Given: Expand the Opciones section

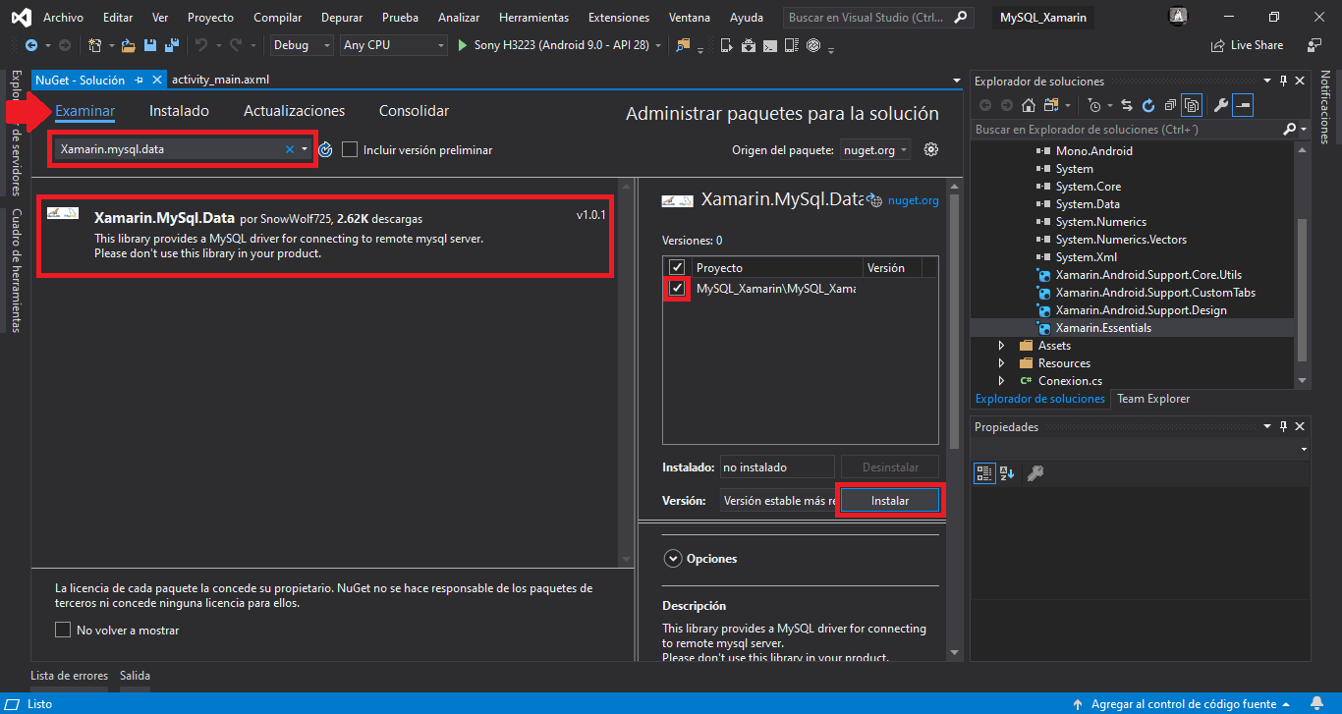Looking at the screenshot, I should click(x=673, y=558).
